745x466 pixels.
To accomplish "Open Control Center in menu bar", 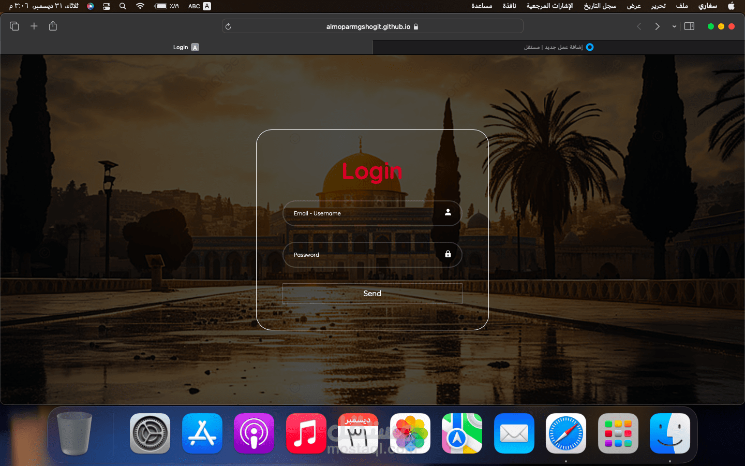I will (107, 6).
